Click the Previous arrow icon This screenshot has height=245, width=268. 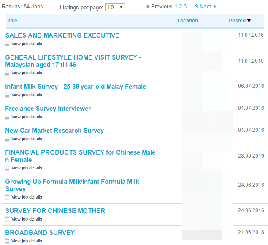148,6
